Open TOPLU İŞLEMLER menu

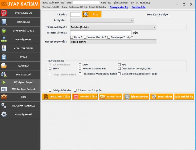click(20, 40)
